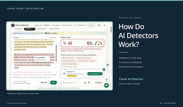Open AI Detector in the top navigation
This screenshot has height=107, width=183.
(x=47, y=25)
